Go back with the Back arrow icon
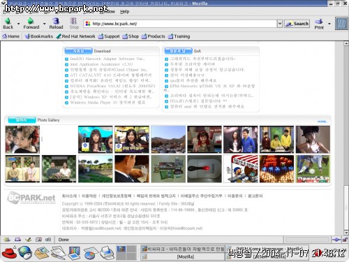 coord(8,21)
